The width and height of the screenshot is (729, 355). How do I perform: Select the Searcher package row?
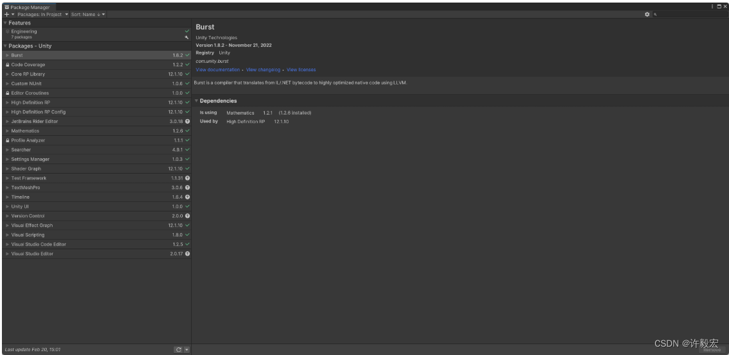click(x=97, y=149)
